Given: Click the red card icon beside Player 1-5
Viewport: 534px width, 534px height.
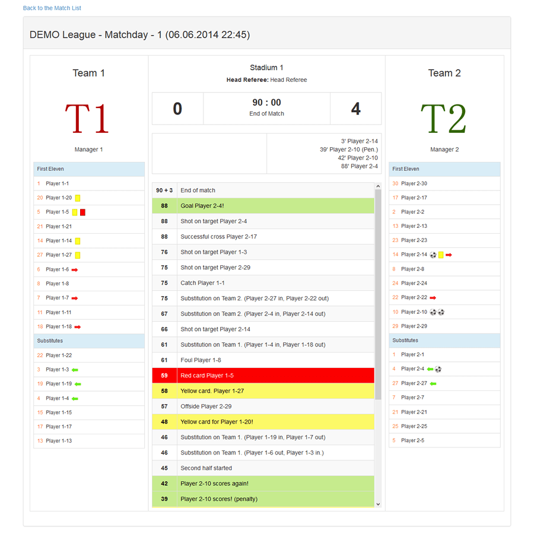Looking at the screenshot, I should click(x=82, y=212).
